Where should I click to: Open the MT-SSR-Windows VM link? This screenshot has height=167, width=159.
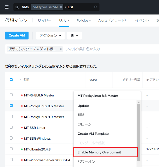(x=37, y=138)
